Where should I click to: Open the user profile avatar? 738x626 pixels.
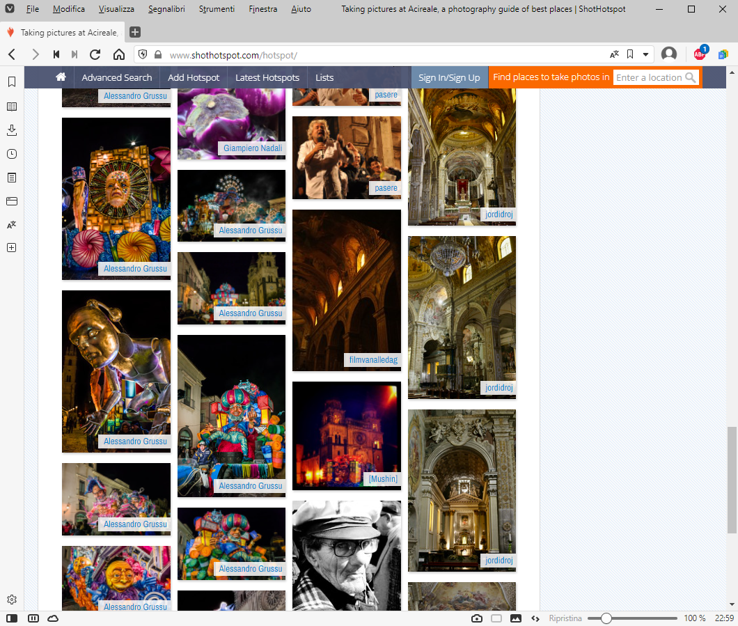point(669,54)
